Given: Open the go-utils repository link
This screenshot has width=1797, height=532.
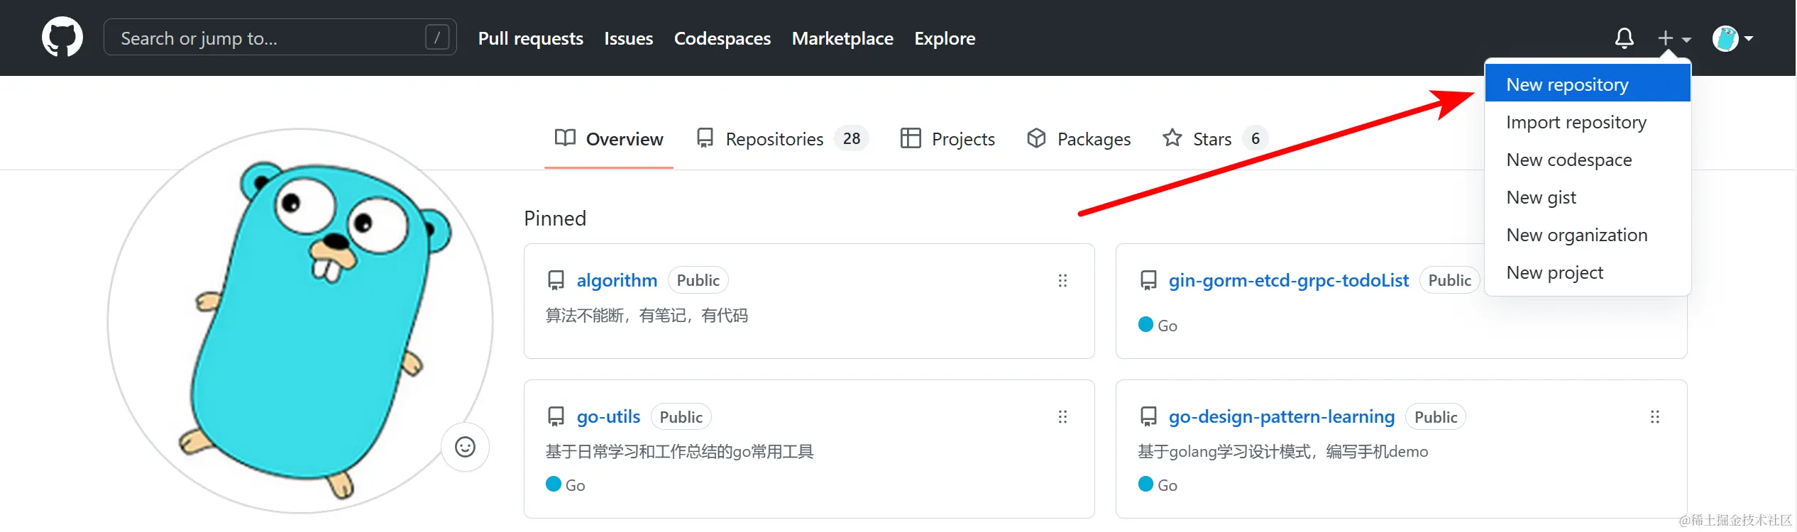Looking at the screenshot, I should [608, 416].
